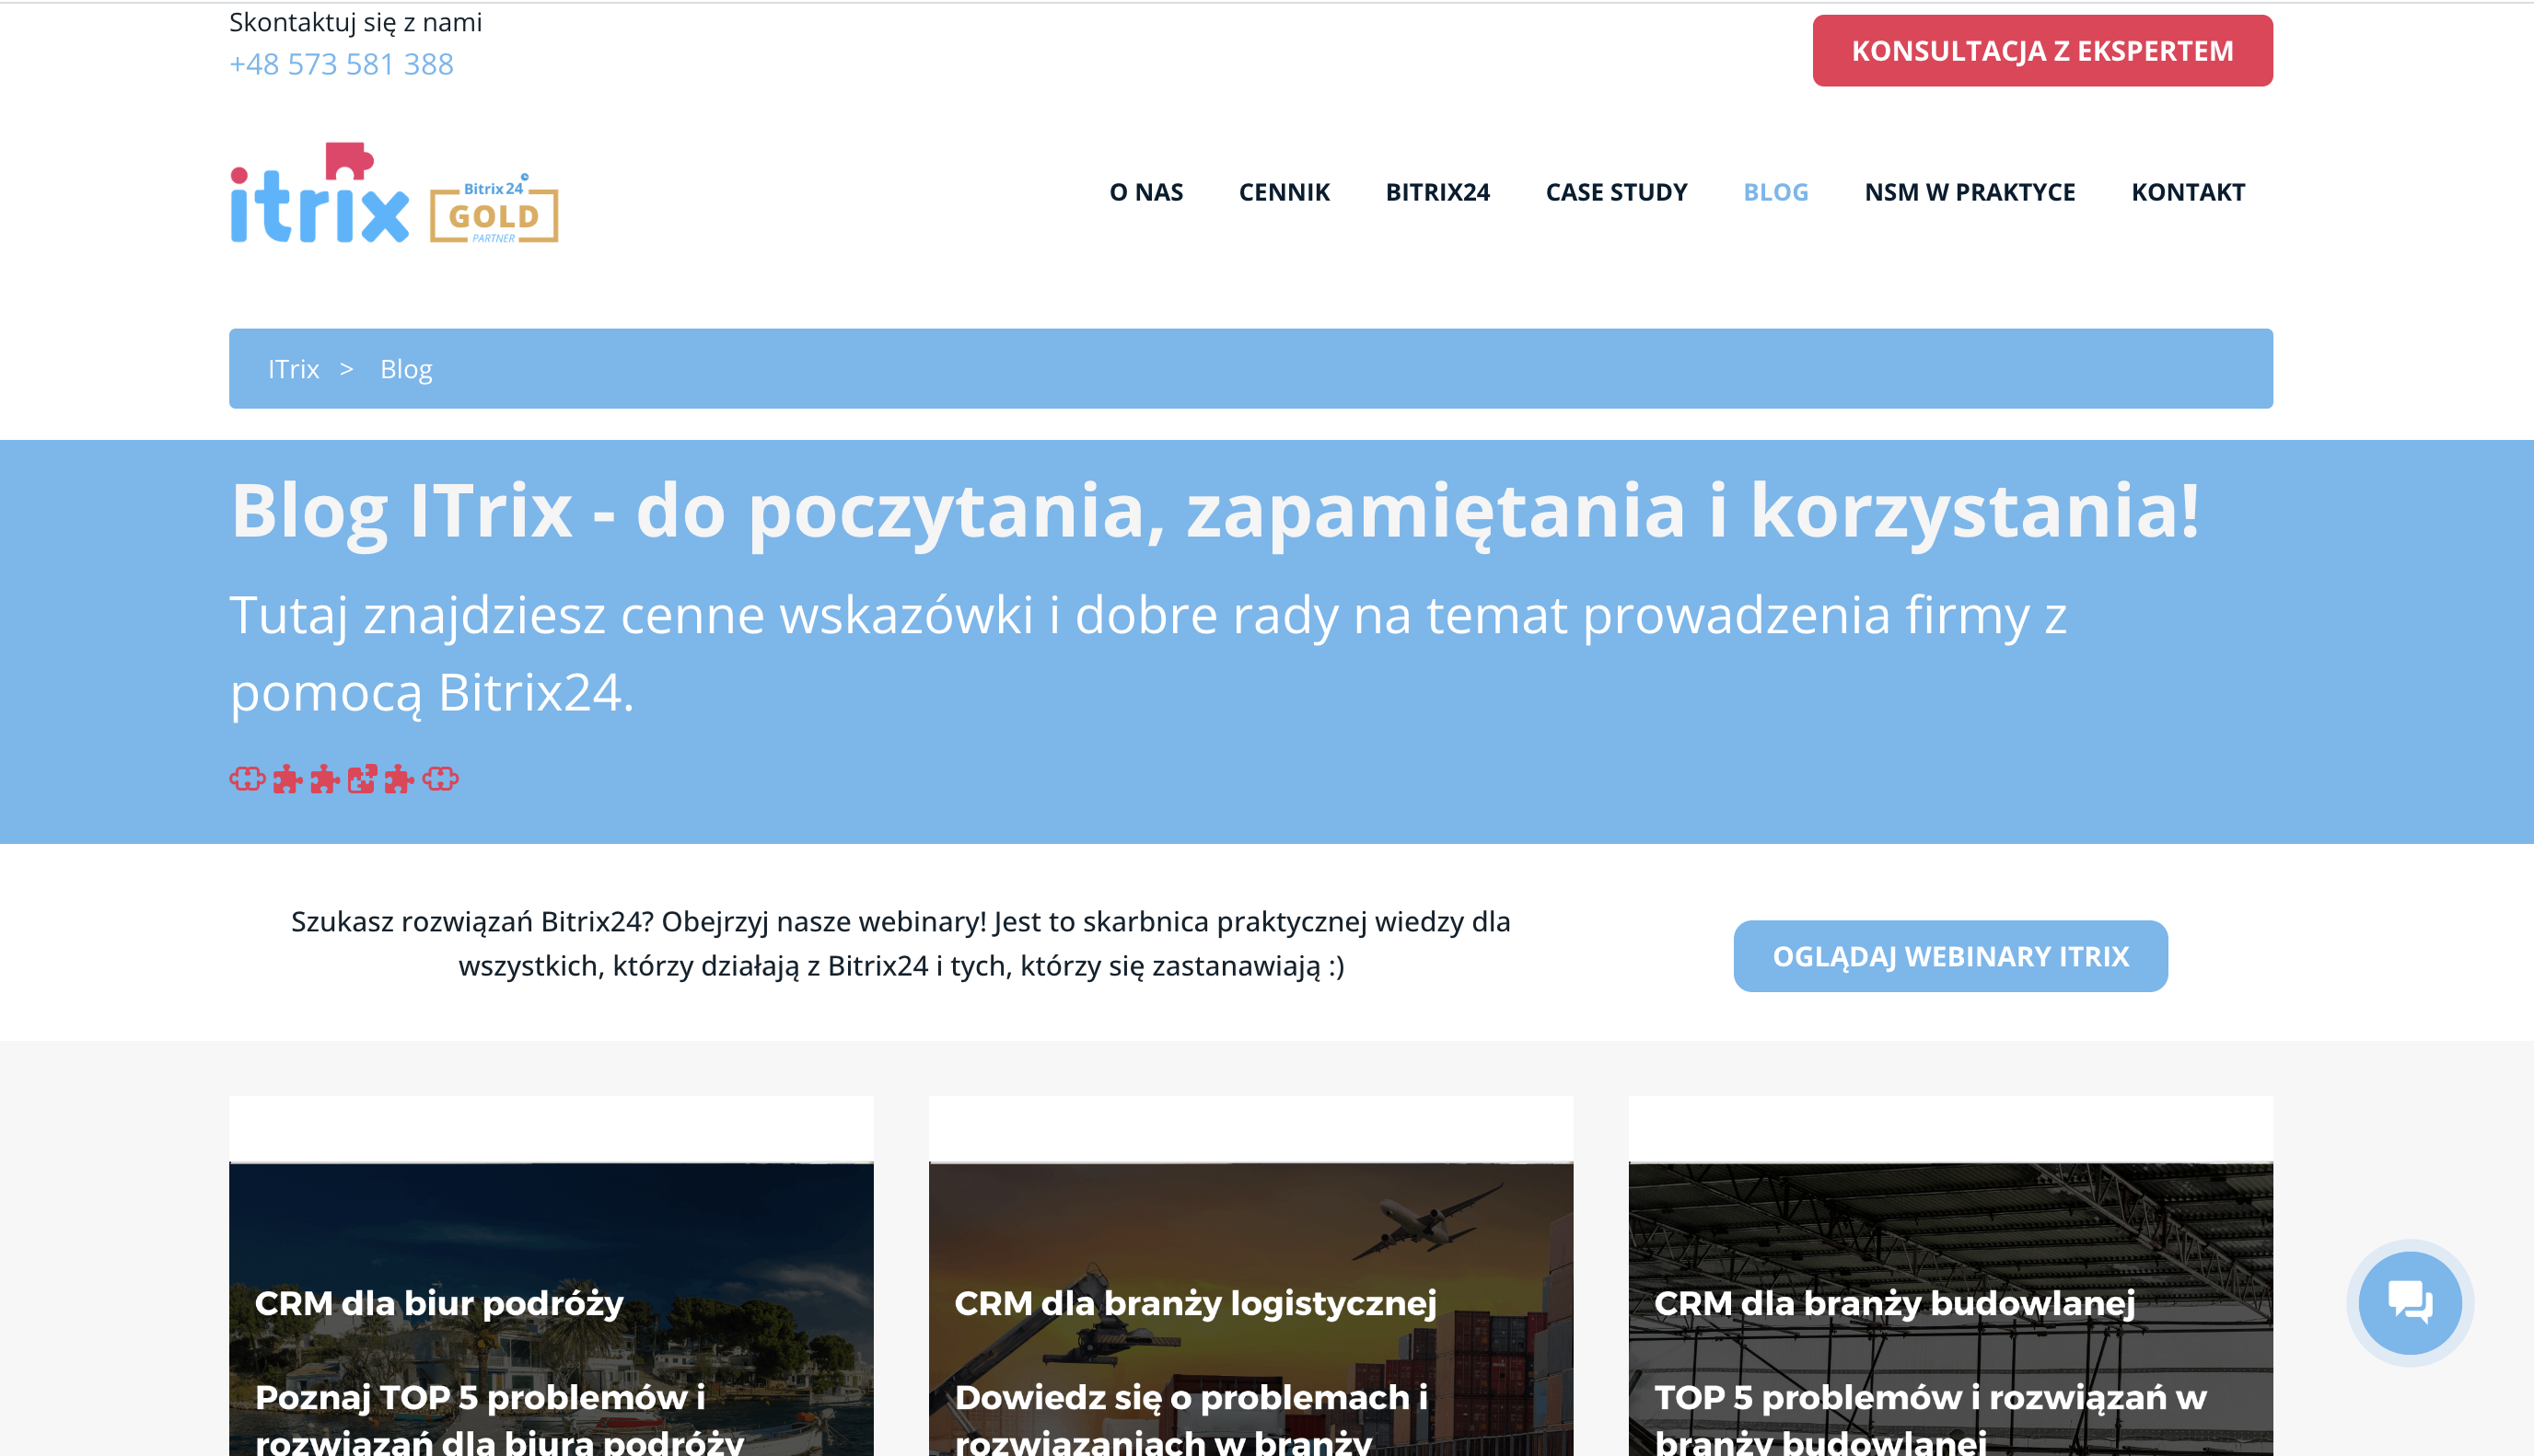Click OGLĄDAJ WEBINARY ITRIX button
Screen dimensions: 2534x1456
pos(1950,956)
